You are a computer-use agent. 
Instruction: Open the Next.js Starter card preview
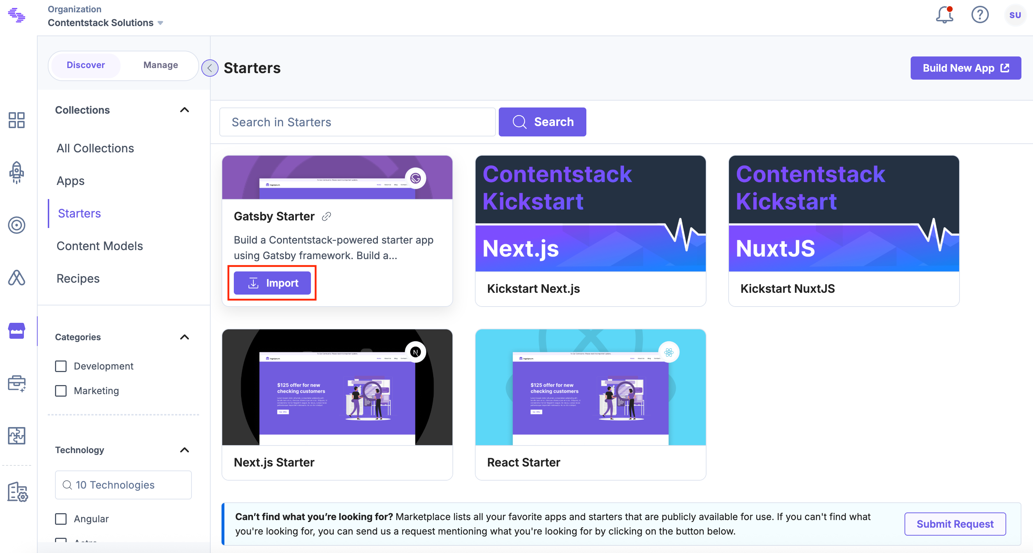pos(337,387)
